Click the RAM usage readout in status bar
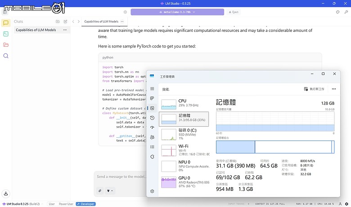This screenshot has width=351, height=207. 304,204
